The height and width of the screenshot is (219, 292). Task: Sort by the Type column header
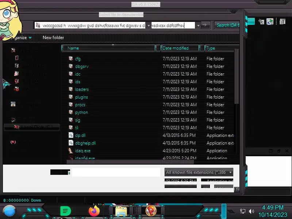[222, 48]
